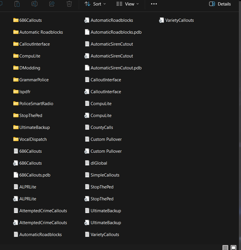Select the CalloutInterface folder icon

(x=16, y=44)
